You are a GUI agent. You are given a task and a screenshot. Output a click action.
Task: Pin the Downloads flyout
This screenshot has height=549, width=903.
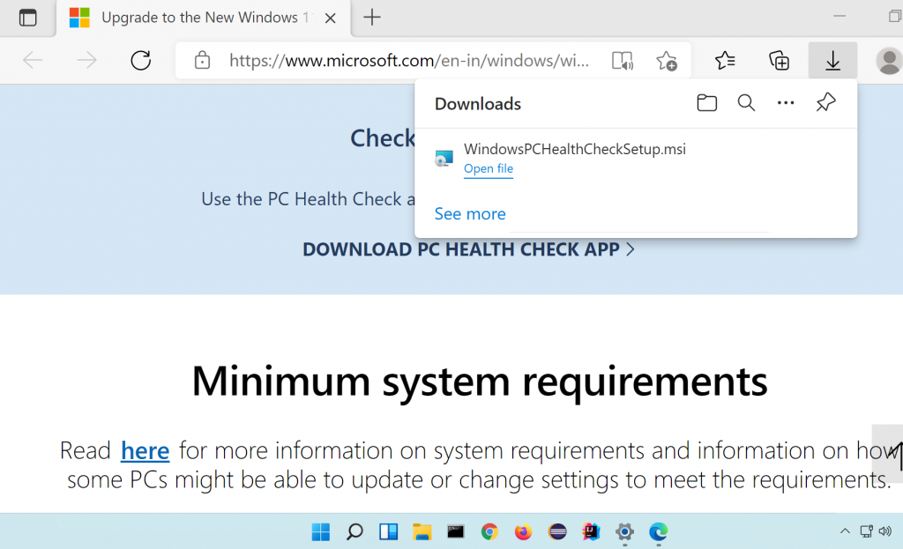825,102
